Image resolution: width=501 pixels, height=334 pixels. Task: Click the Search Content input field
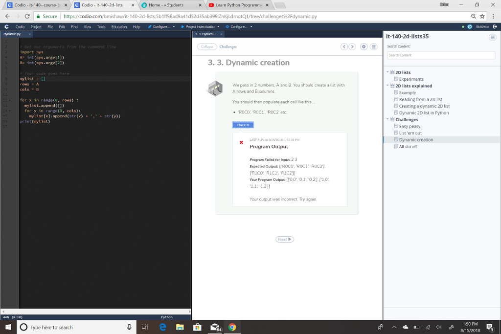click(441, 55)
